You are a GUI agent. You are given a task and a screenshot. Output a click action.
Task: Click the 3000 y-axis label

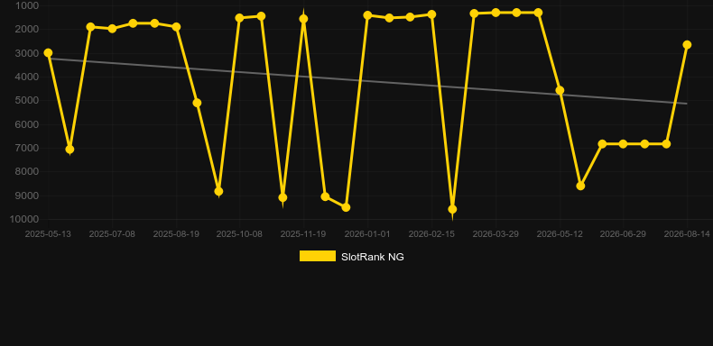coord(27,53)
